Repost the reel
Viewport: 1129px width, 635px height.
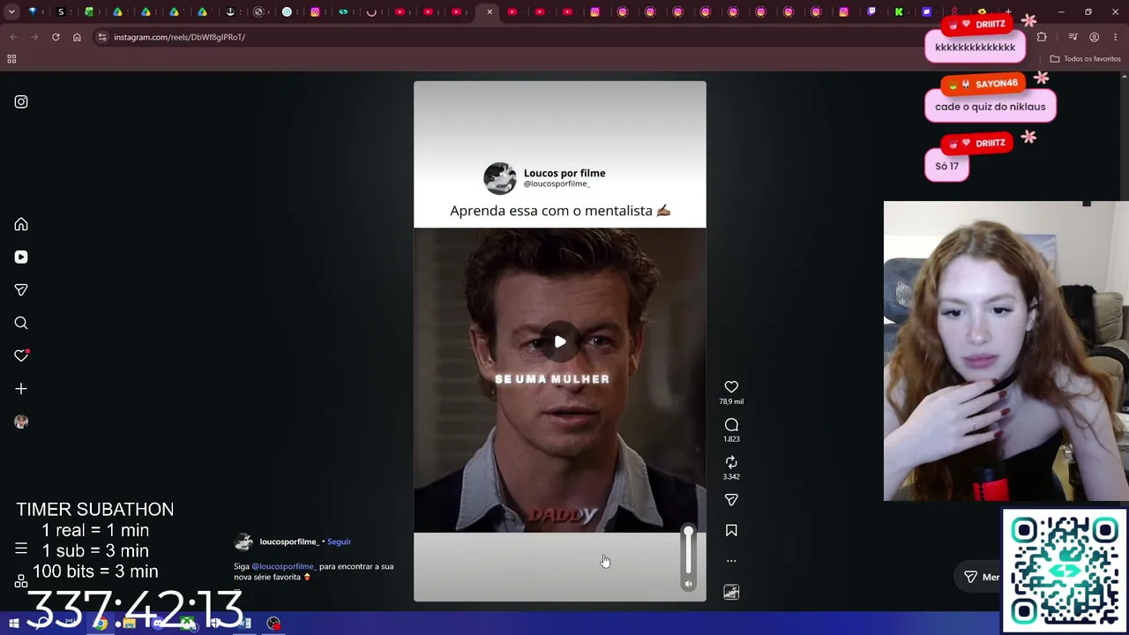[x=731, y=462]
